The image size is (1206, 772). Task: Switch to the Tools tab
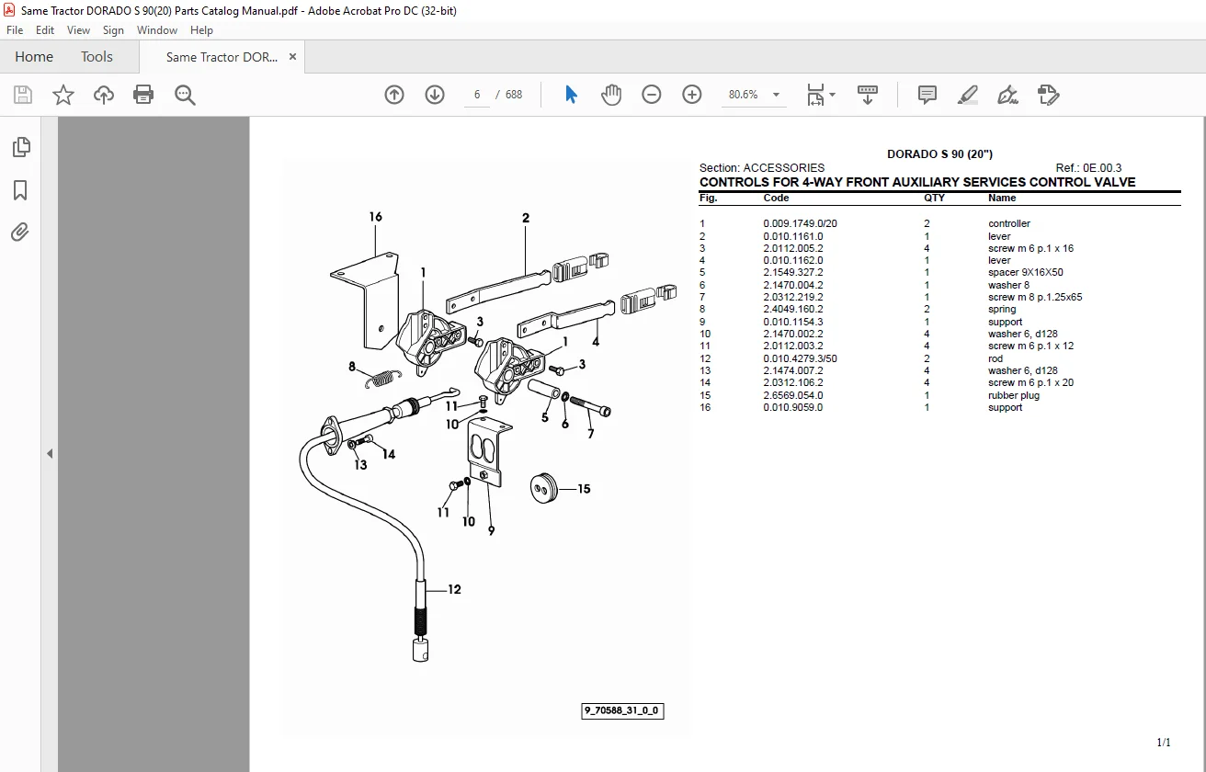point(97,57)
